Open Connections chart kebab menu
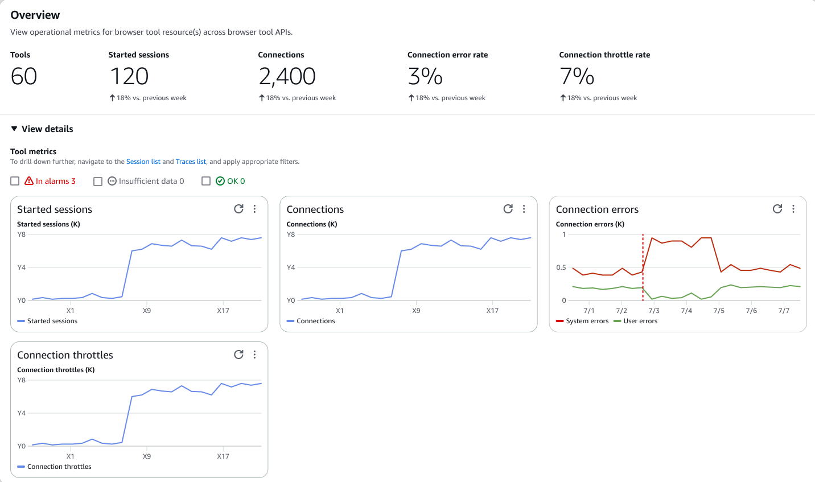 coord(524,209)
